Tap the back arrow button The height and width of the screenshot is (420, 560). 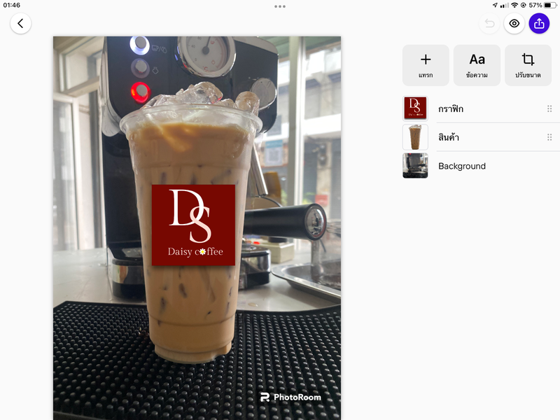coord(20,24)
